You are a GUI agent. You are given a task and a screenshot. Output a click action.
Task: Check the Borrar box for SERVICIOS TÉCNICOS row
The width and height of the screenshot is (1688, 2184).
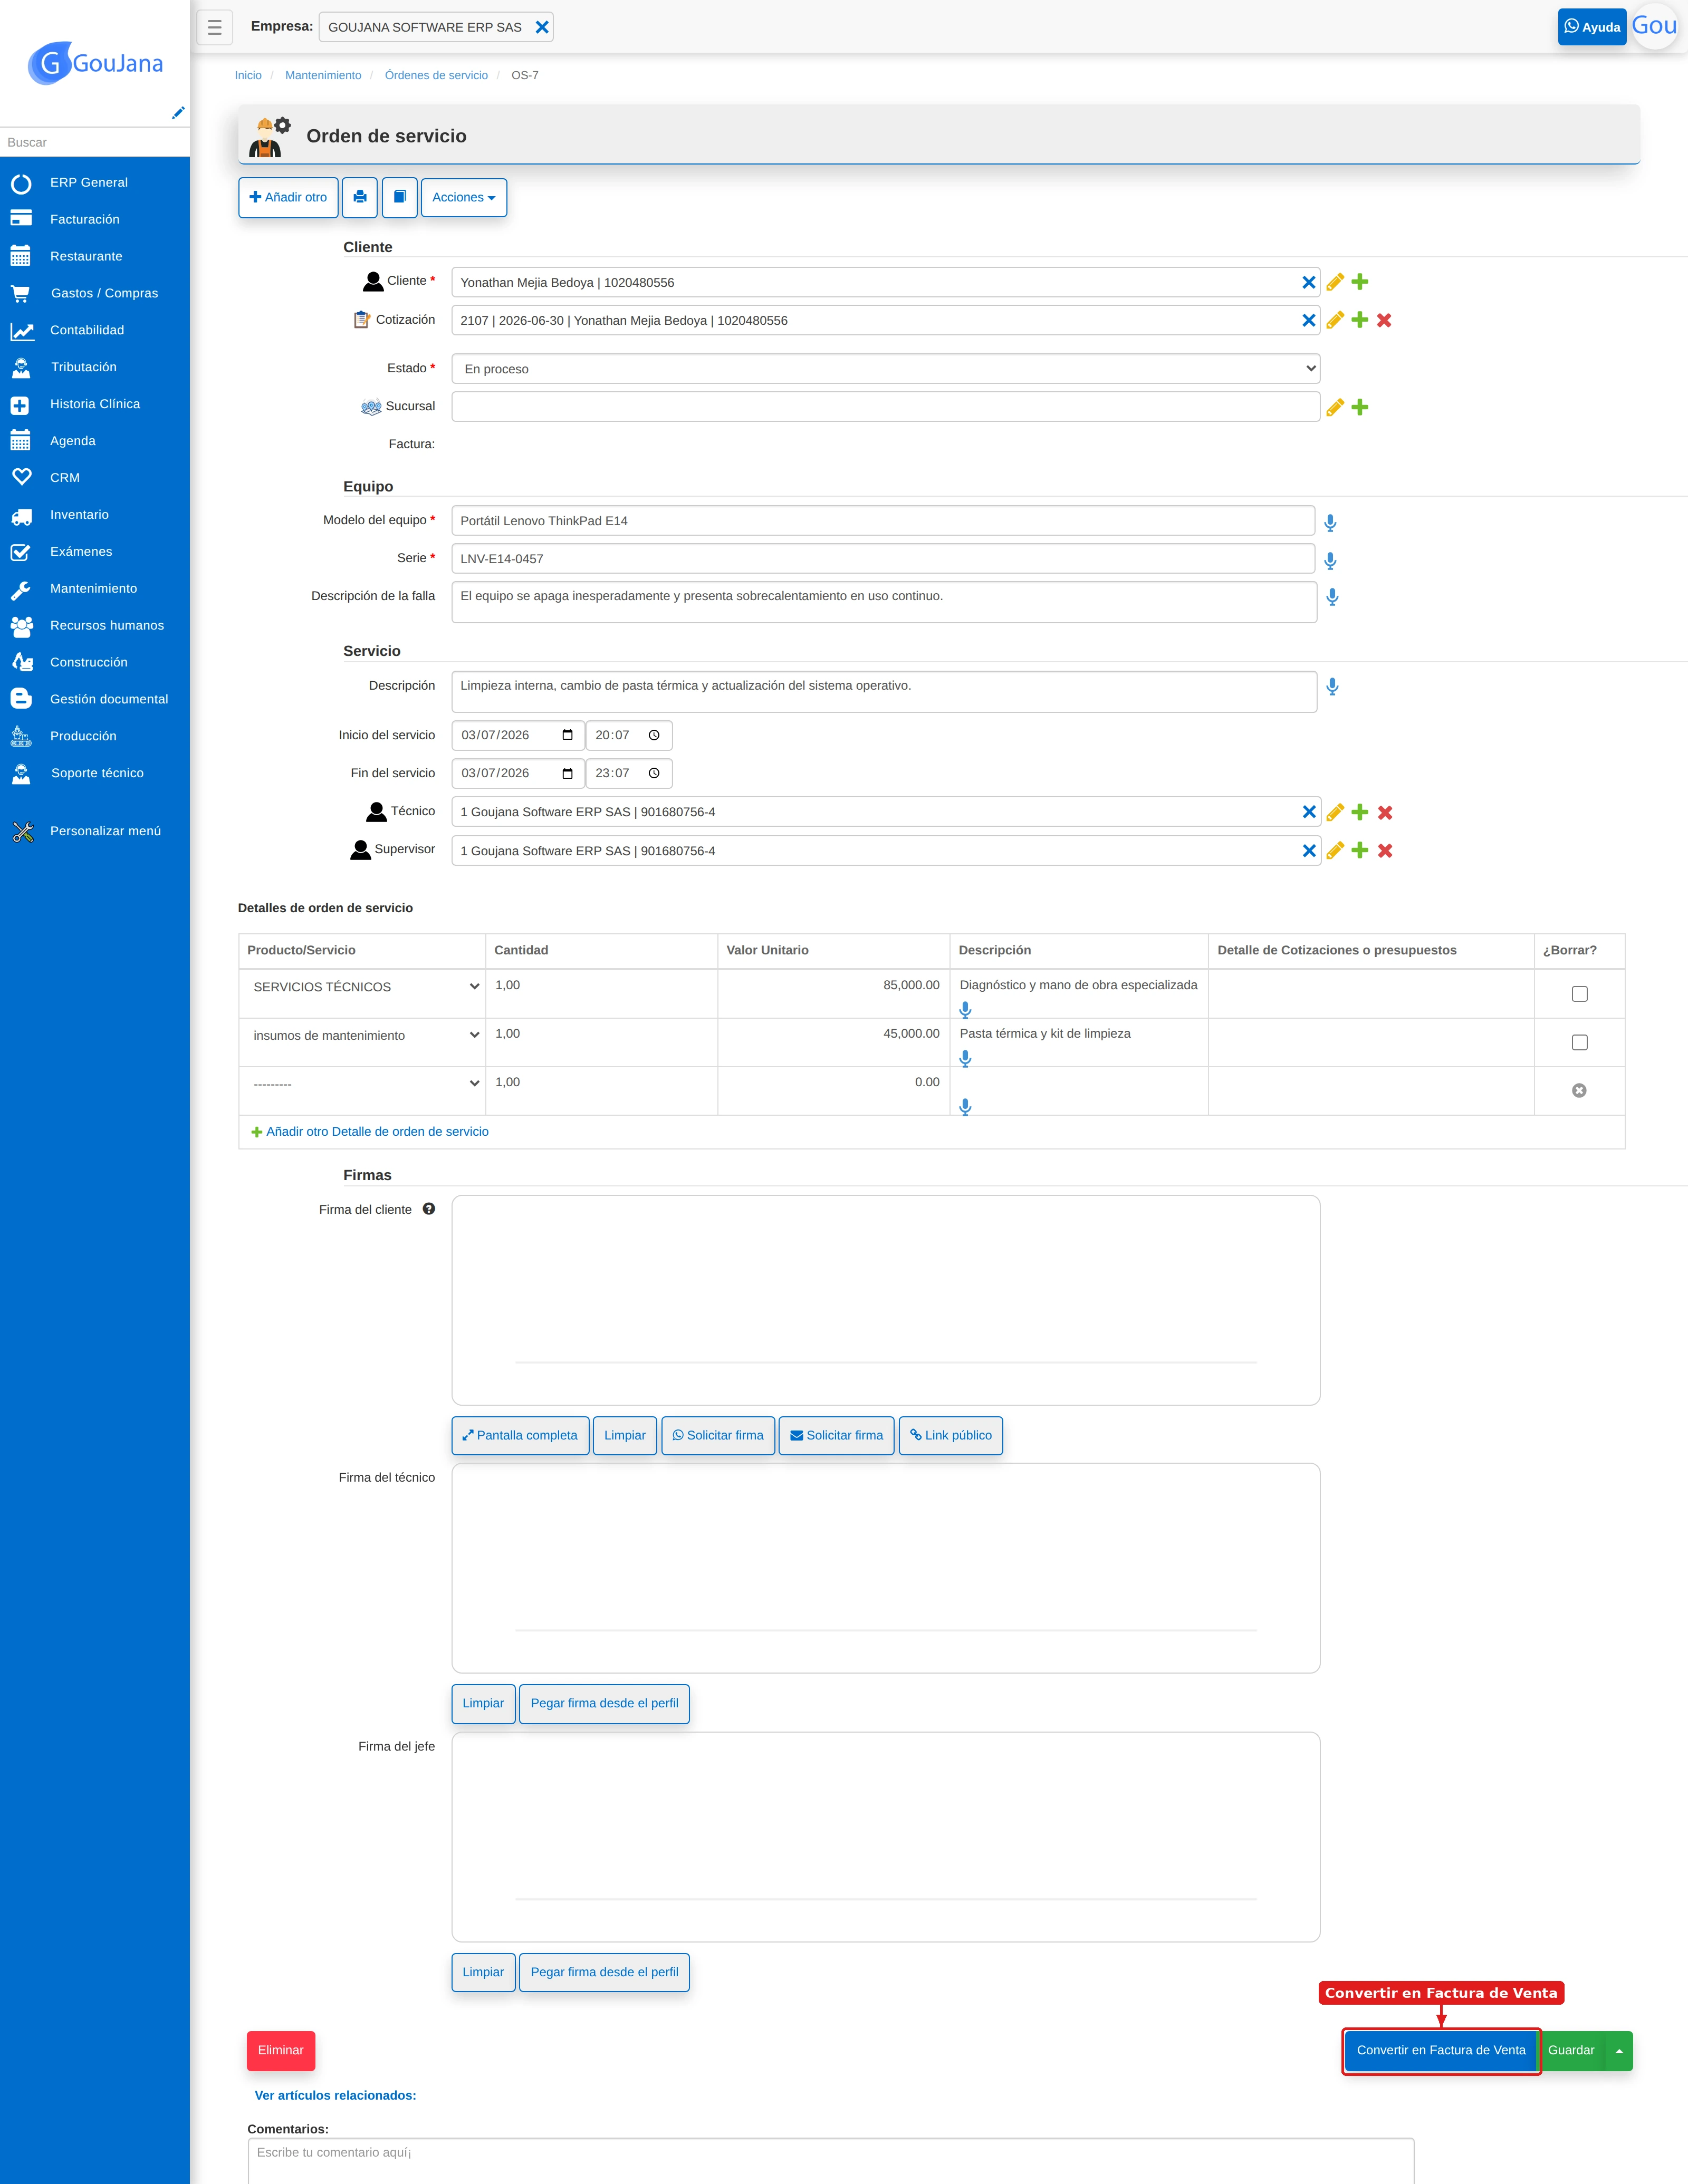pyautogui.click(x=1579, y=994)
